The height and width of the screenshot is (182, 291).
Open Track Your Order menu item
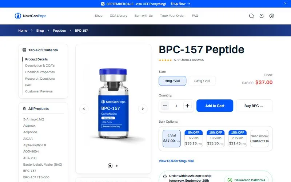[x=172, y=16]
